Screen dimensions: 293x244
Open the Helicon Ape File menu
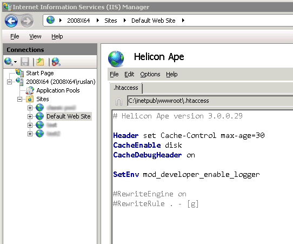click(114, 74)
